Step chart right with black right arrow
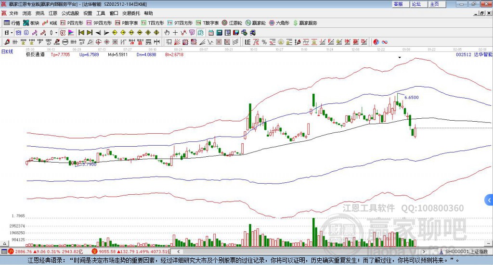 pos(106,33)
